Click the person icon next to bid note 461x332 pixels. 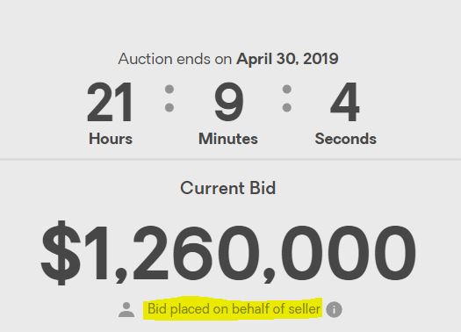(126, 310)
